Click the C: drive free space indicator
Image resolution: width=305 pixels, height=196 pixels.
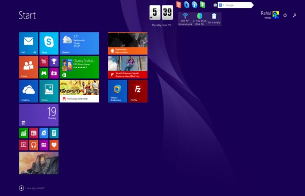point(200,16)
